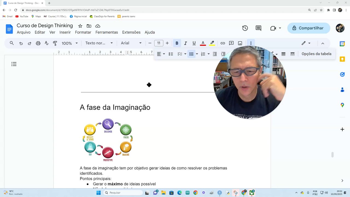The image size is (350, 197).
Task: Open the Editar menu
Action: tap(40, 32)
